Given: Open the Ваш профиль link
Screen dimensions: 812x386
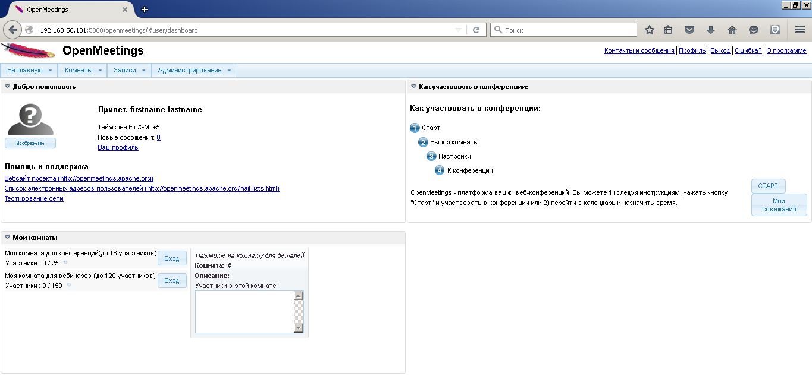Looking at the screenshot, I should click(x=118, y=147).
